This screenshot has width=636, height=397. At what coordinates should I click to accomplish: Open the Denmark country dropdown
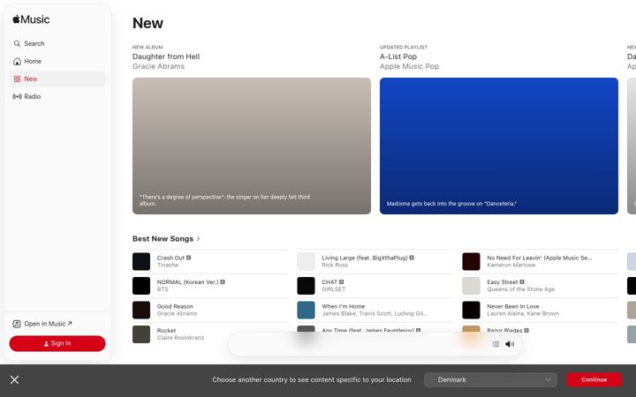pyautogui.click(x=490, y=380)
